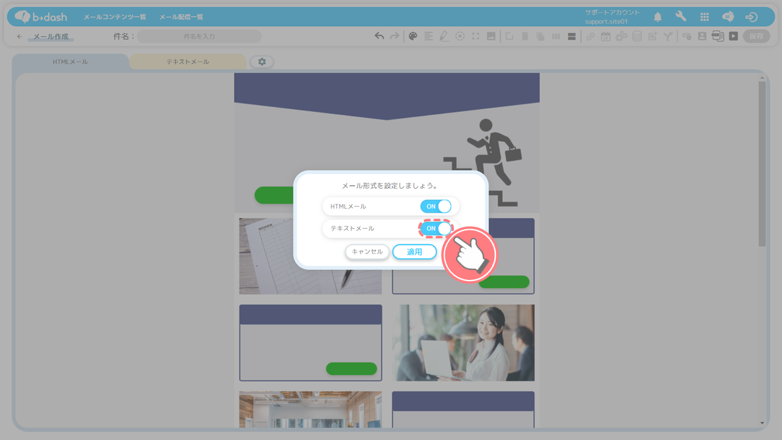Open メール配信一覧 menu
The width and height of the screenshot is (782, 440).
181,17
